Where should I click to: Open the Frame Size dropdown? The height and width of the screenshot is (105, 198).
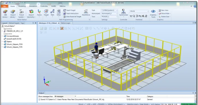pyautogui.click(x=165, y=17)
